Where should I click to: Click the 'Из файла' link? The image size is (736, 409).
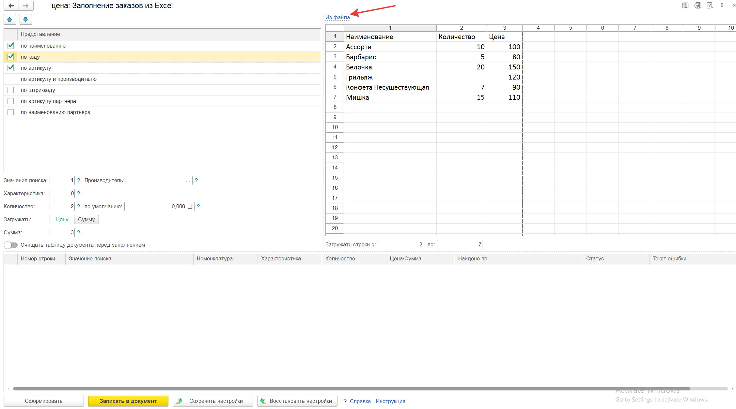coord(338,18)
